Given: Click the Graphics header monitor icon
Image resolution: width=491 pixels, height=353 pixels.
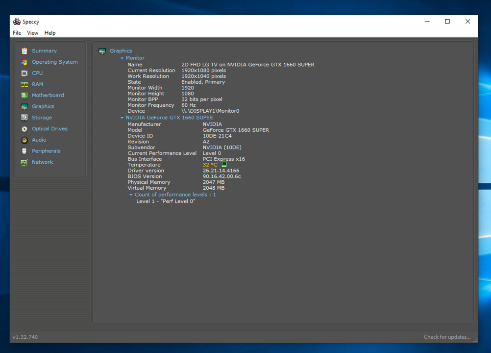Looking at the screenshot, I should pyautogui.click(x=102, y=50).
